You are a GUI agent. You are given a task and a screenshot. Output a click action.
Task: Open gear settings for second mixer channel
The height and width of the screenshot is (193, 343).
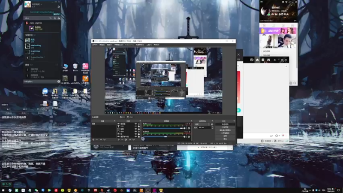coord(189,137)
